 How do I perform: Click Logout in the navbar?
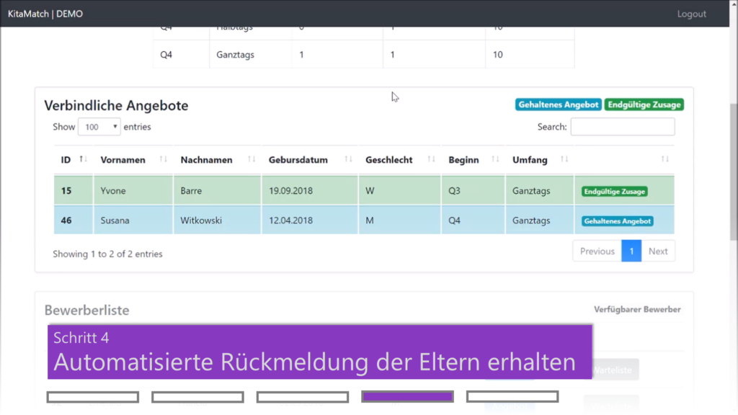tap(691, 14)
